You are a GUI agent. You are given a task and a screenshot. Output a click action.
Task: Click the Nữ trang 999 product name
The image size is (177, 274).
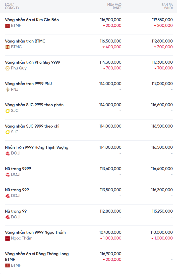(x=17, y=190)
